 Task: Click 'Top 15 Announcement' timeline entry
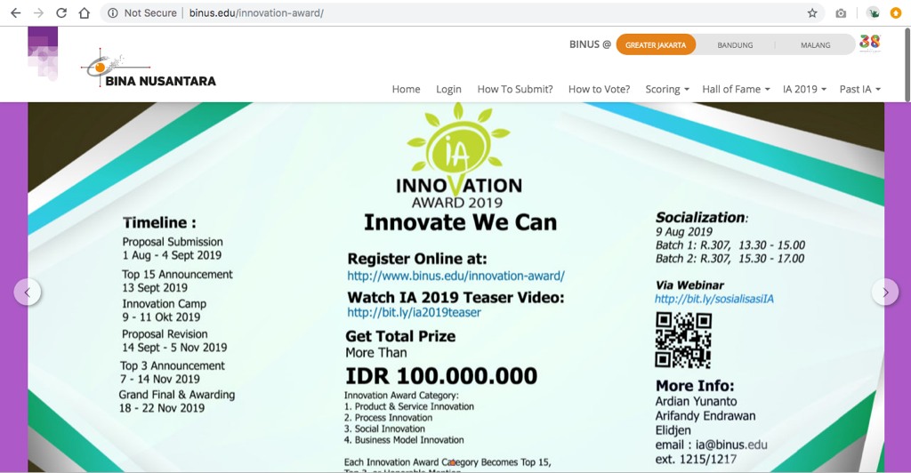(x=177, y=274)
